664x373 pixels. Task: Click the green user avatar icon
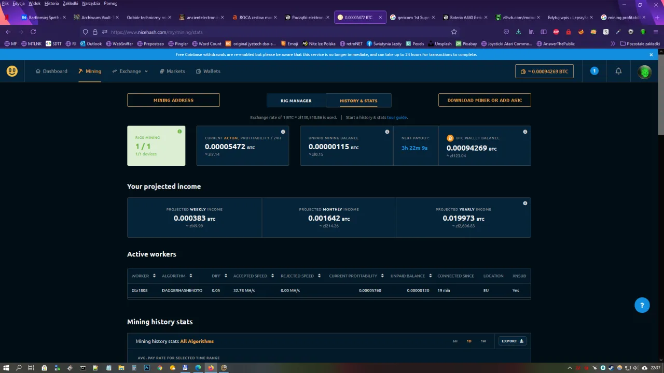coord(644,72)
